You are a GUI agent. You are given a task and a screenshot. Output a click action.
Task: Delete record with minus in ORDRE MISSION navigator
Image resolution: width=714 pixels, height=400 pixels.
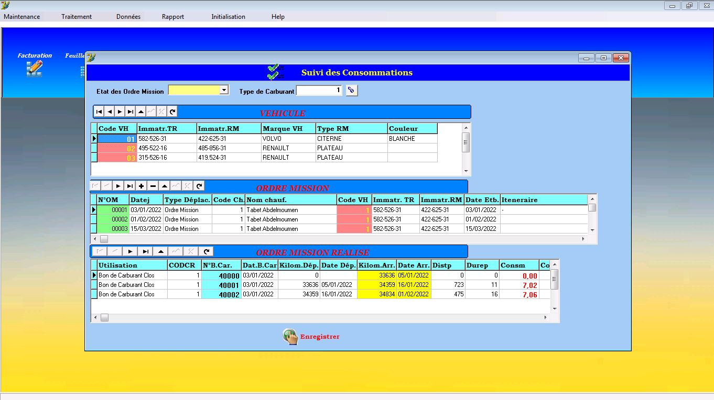pyautogui.click(x=153, y=186)
